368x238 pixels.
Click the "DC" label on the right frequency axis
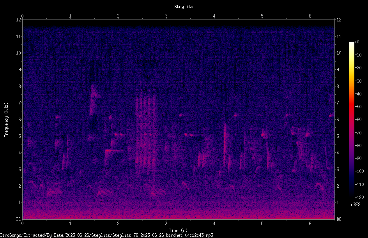[339, 219]
